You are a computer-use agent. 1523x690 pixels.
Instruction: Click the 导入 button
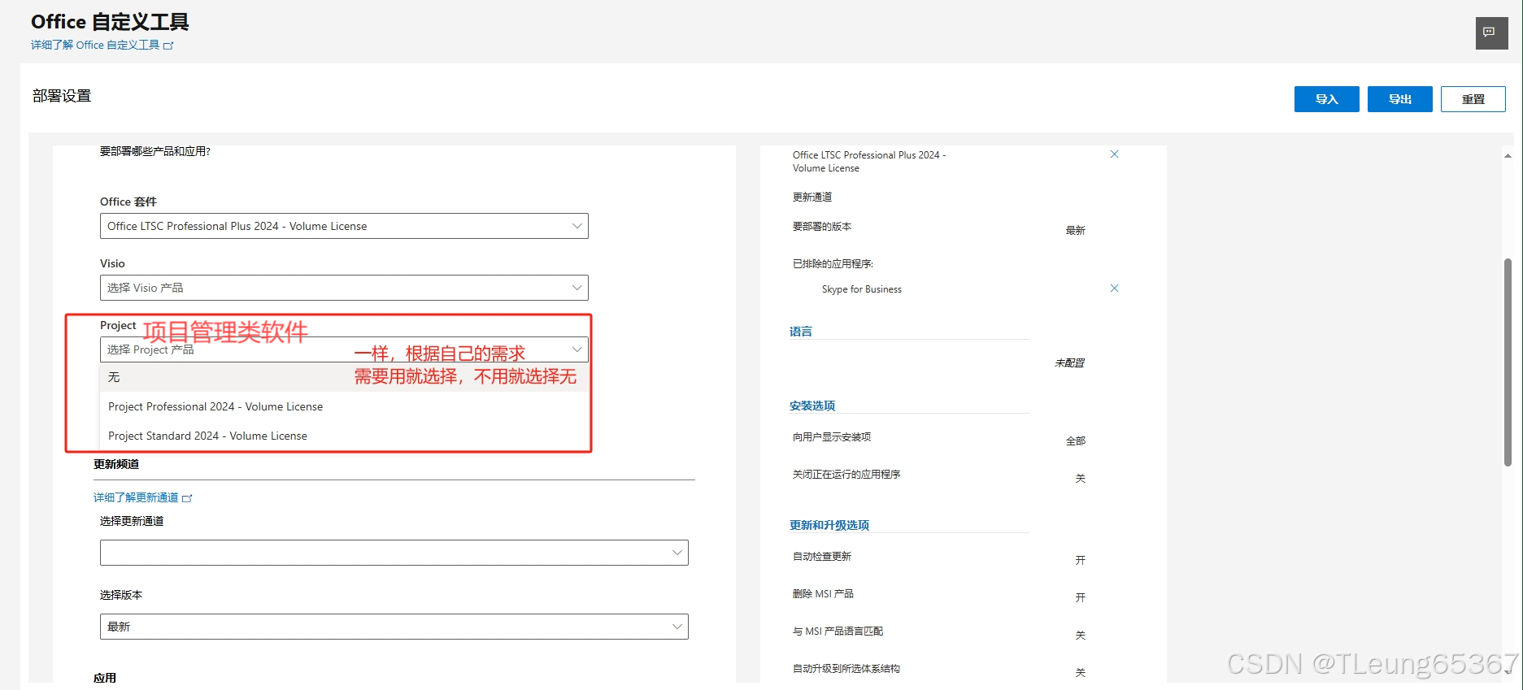click(1326, 99)
